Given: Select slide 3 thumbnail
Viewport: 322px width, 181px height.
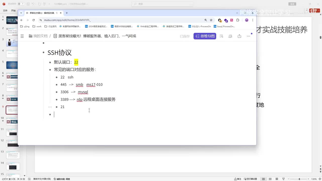Looking at the screenshot, I should click(12, 42).
